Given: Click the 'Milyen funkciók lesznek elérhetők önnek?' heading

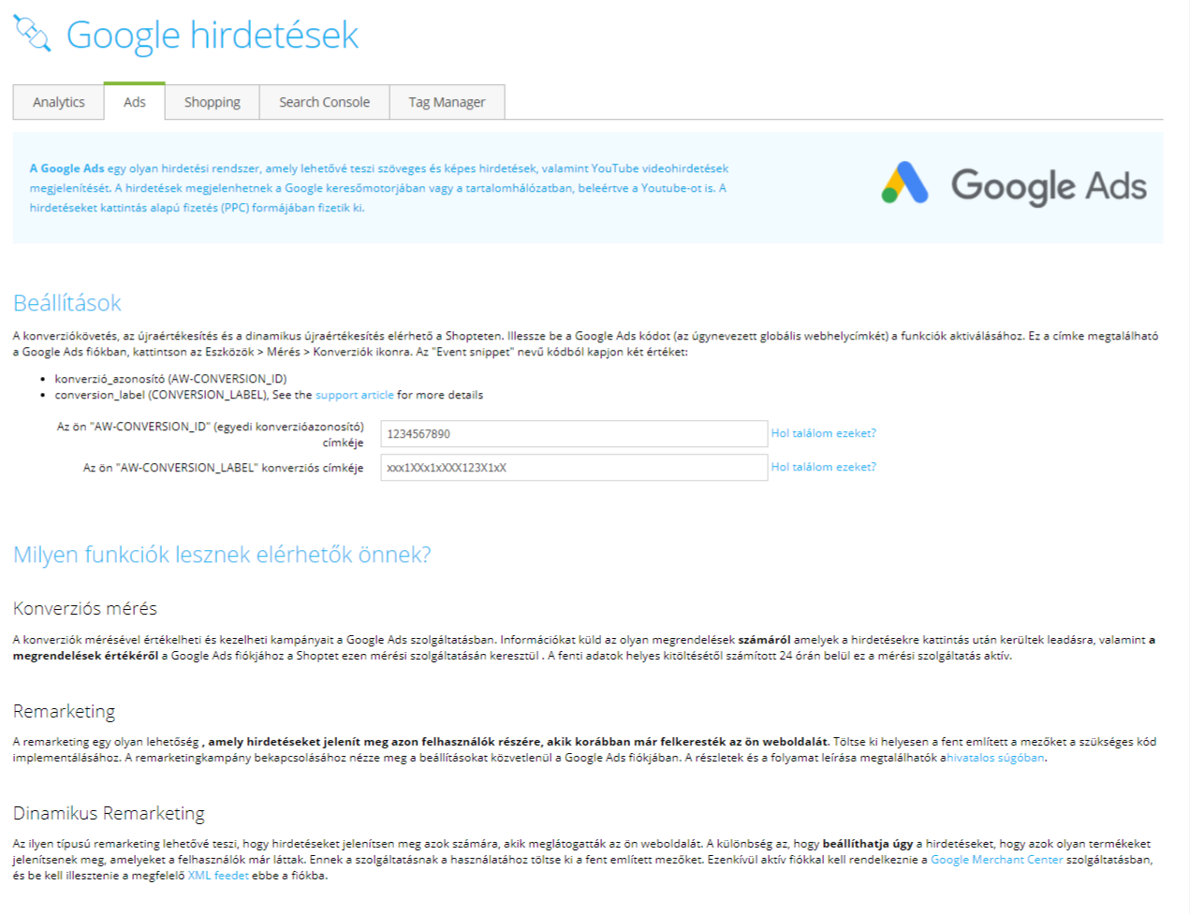Looking at the screenshot, I should click(x=222, y=555).
